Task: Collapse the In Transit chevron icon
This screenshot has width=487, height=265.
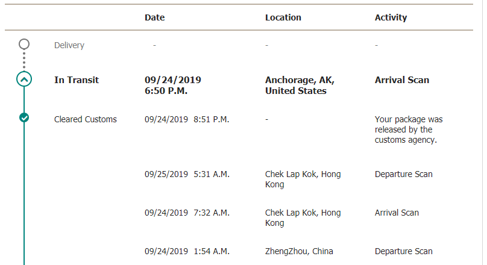Action: 24,79
